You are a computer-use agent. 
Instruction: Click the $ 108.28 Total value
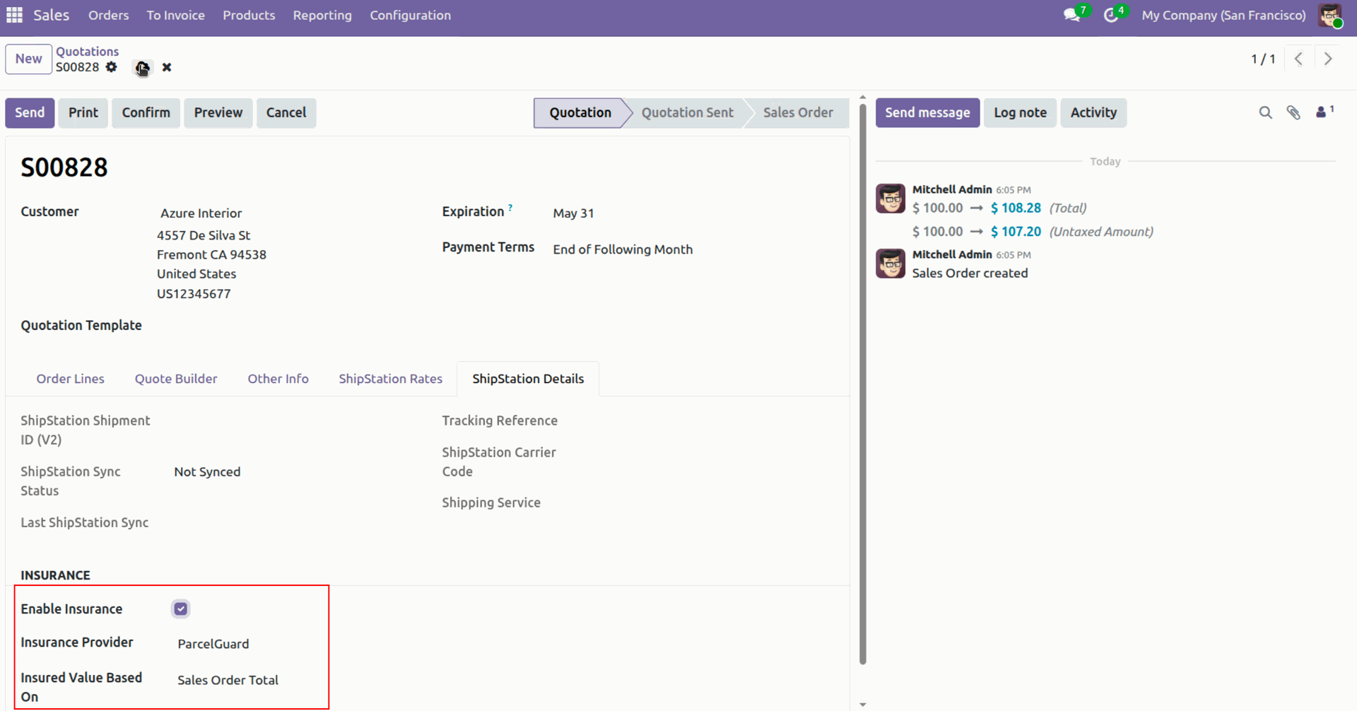coord(1016,208)
